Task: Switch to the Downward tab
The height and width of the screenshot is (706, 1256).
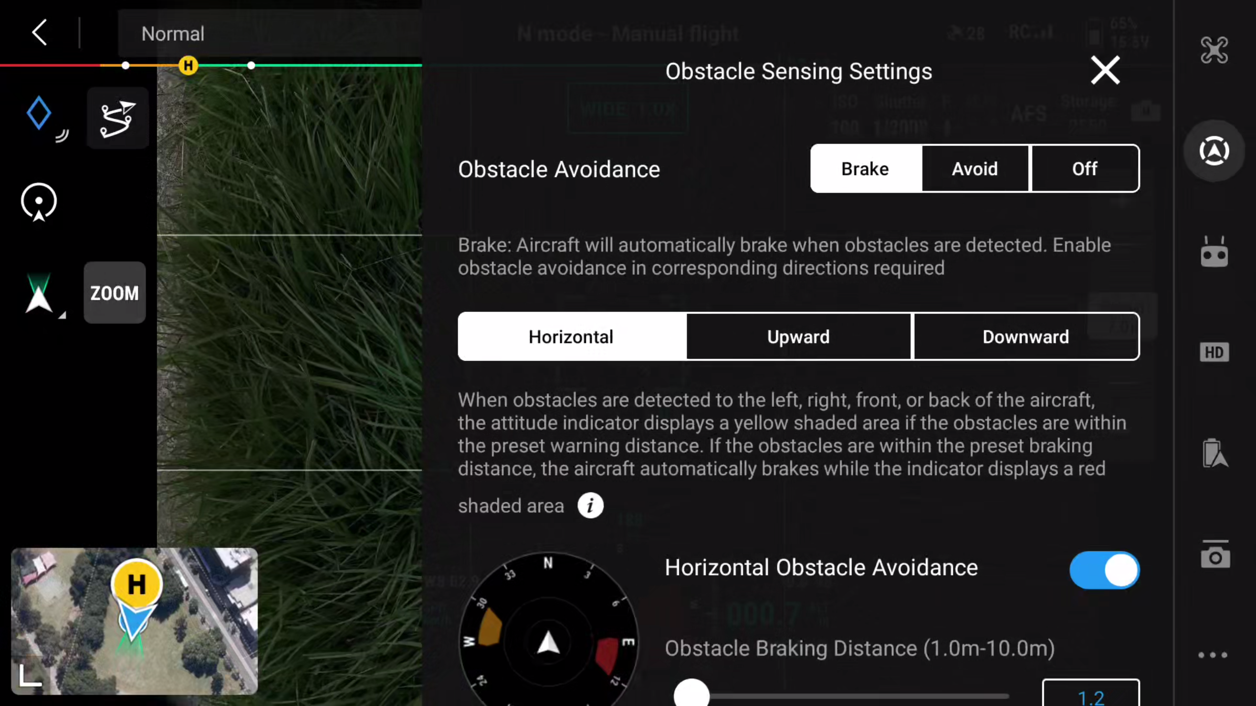Action: (1026, 337)
